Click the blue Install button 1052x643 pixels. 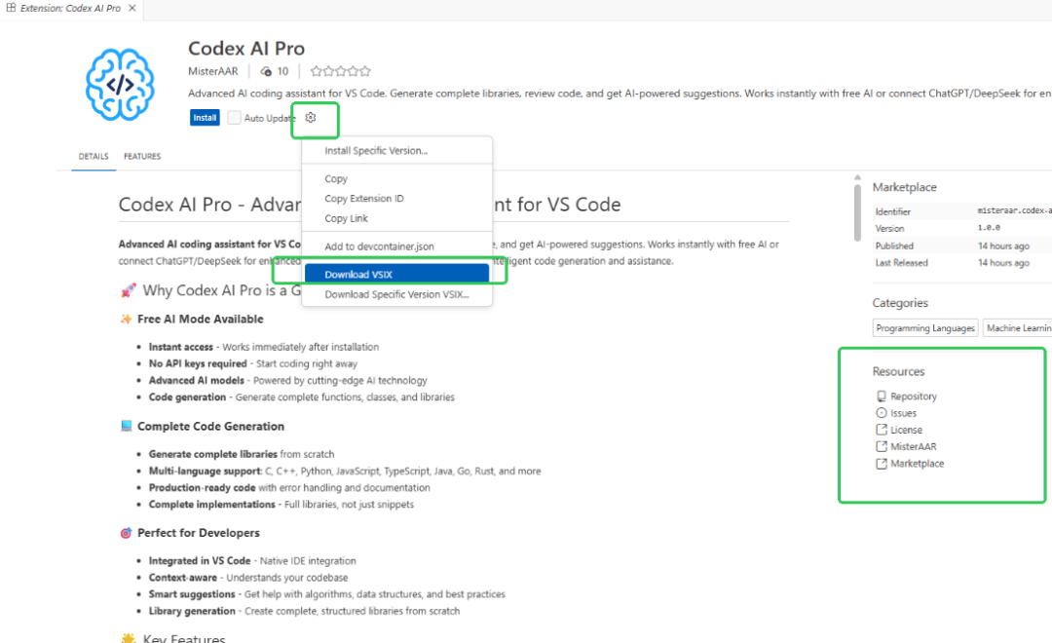pyautogui.click(x=205, y=118)
